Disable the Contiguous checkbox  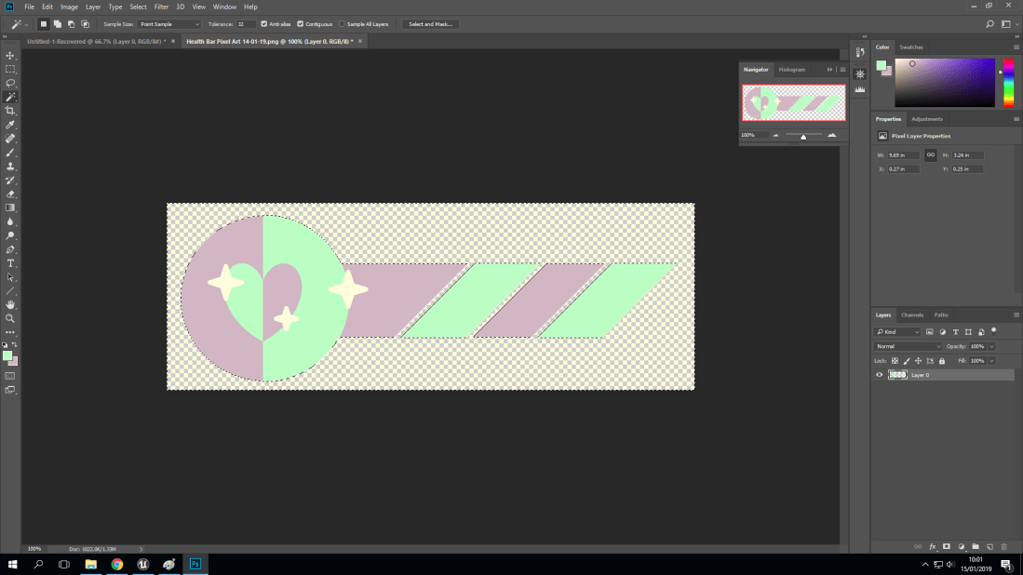coord(300,24)
